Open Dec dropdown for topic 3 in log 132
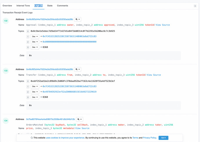 [35, 47]
